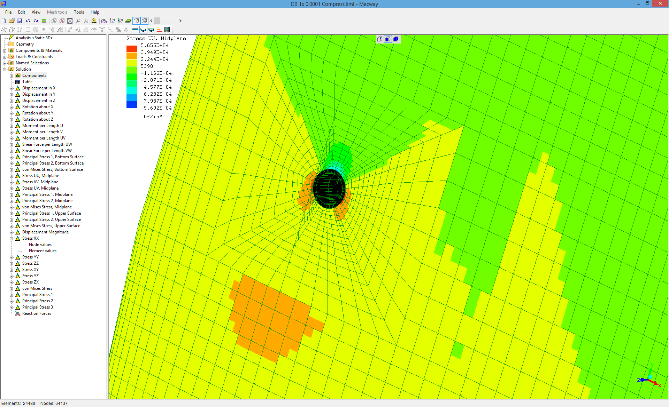This screenshot has width=669, height=407.
Task: Choose the select-nodes cube button
Action: (x=380, y=39)
